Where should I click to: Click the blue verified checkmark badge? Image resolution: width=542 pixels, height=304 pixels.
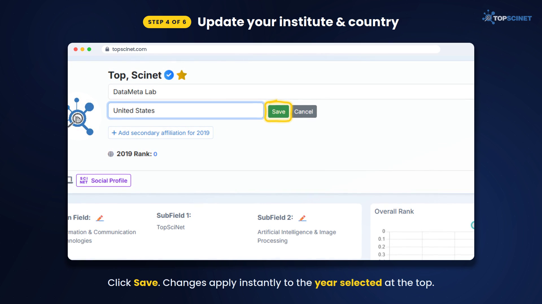click(x=169, y=75)
